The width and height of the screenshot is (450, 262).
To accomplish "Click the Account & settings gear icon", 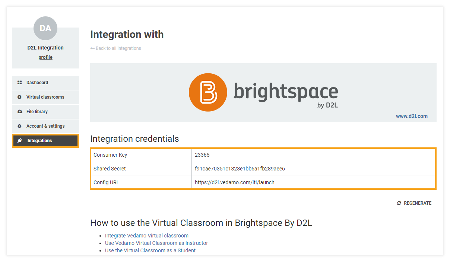I will (20, 126).
